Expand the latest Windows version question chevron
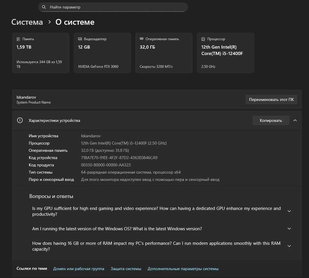The image size is (309, 278). [289, 228]
